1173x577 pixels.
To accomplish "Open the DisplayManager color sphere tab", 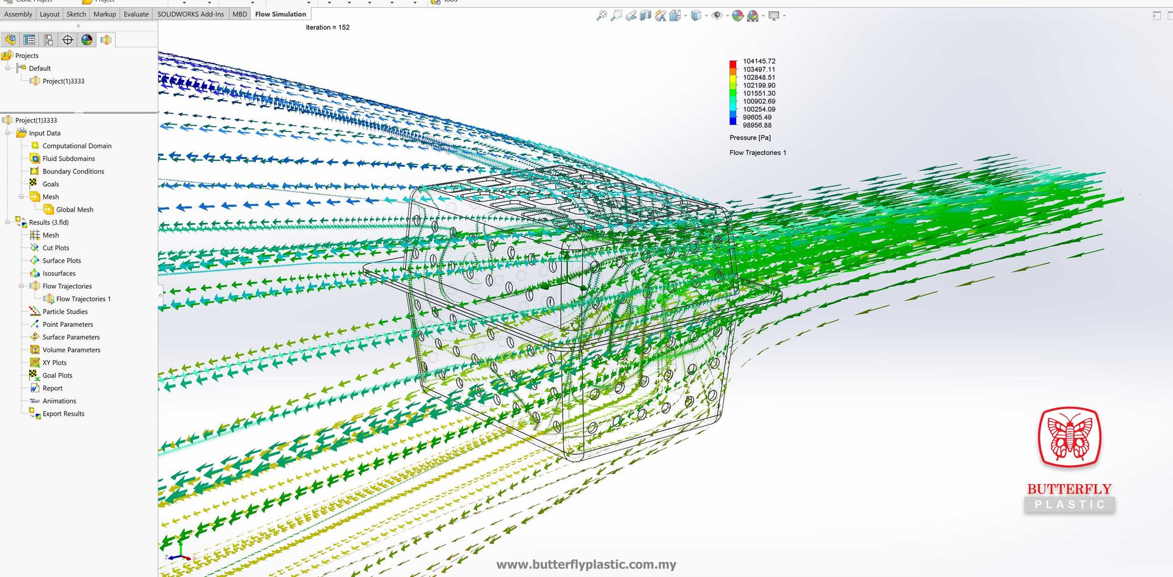I will pos(87,40).
